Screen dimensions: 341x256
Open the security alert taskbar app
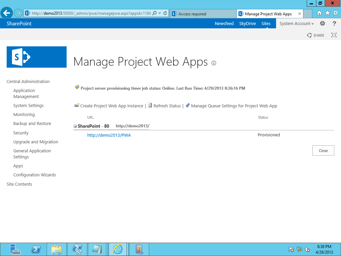coord(139,249)
